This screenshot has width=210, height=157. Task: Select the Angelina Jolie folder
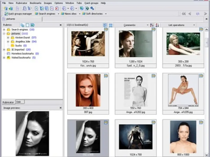pos(23,42)
